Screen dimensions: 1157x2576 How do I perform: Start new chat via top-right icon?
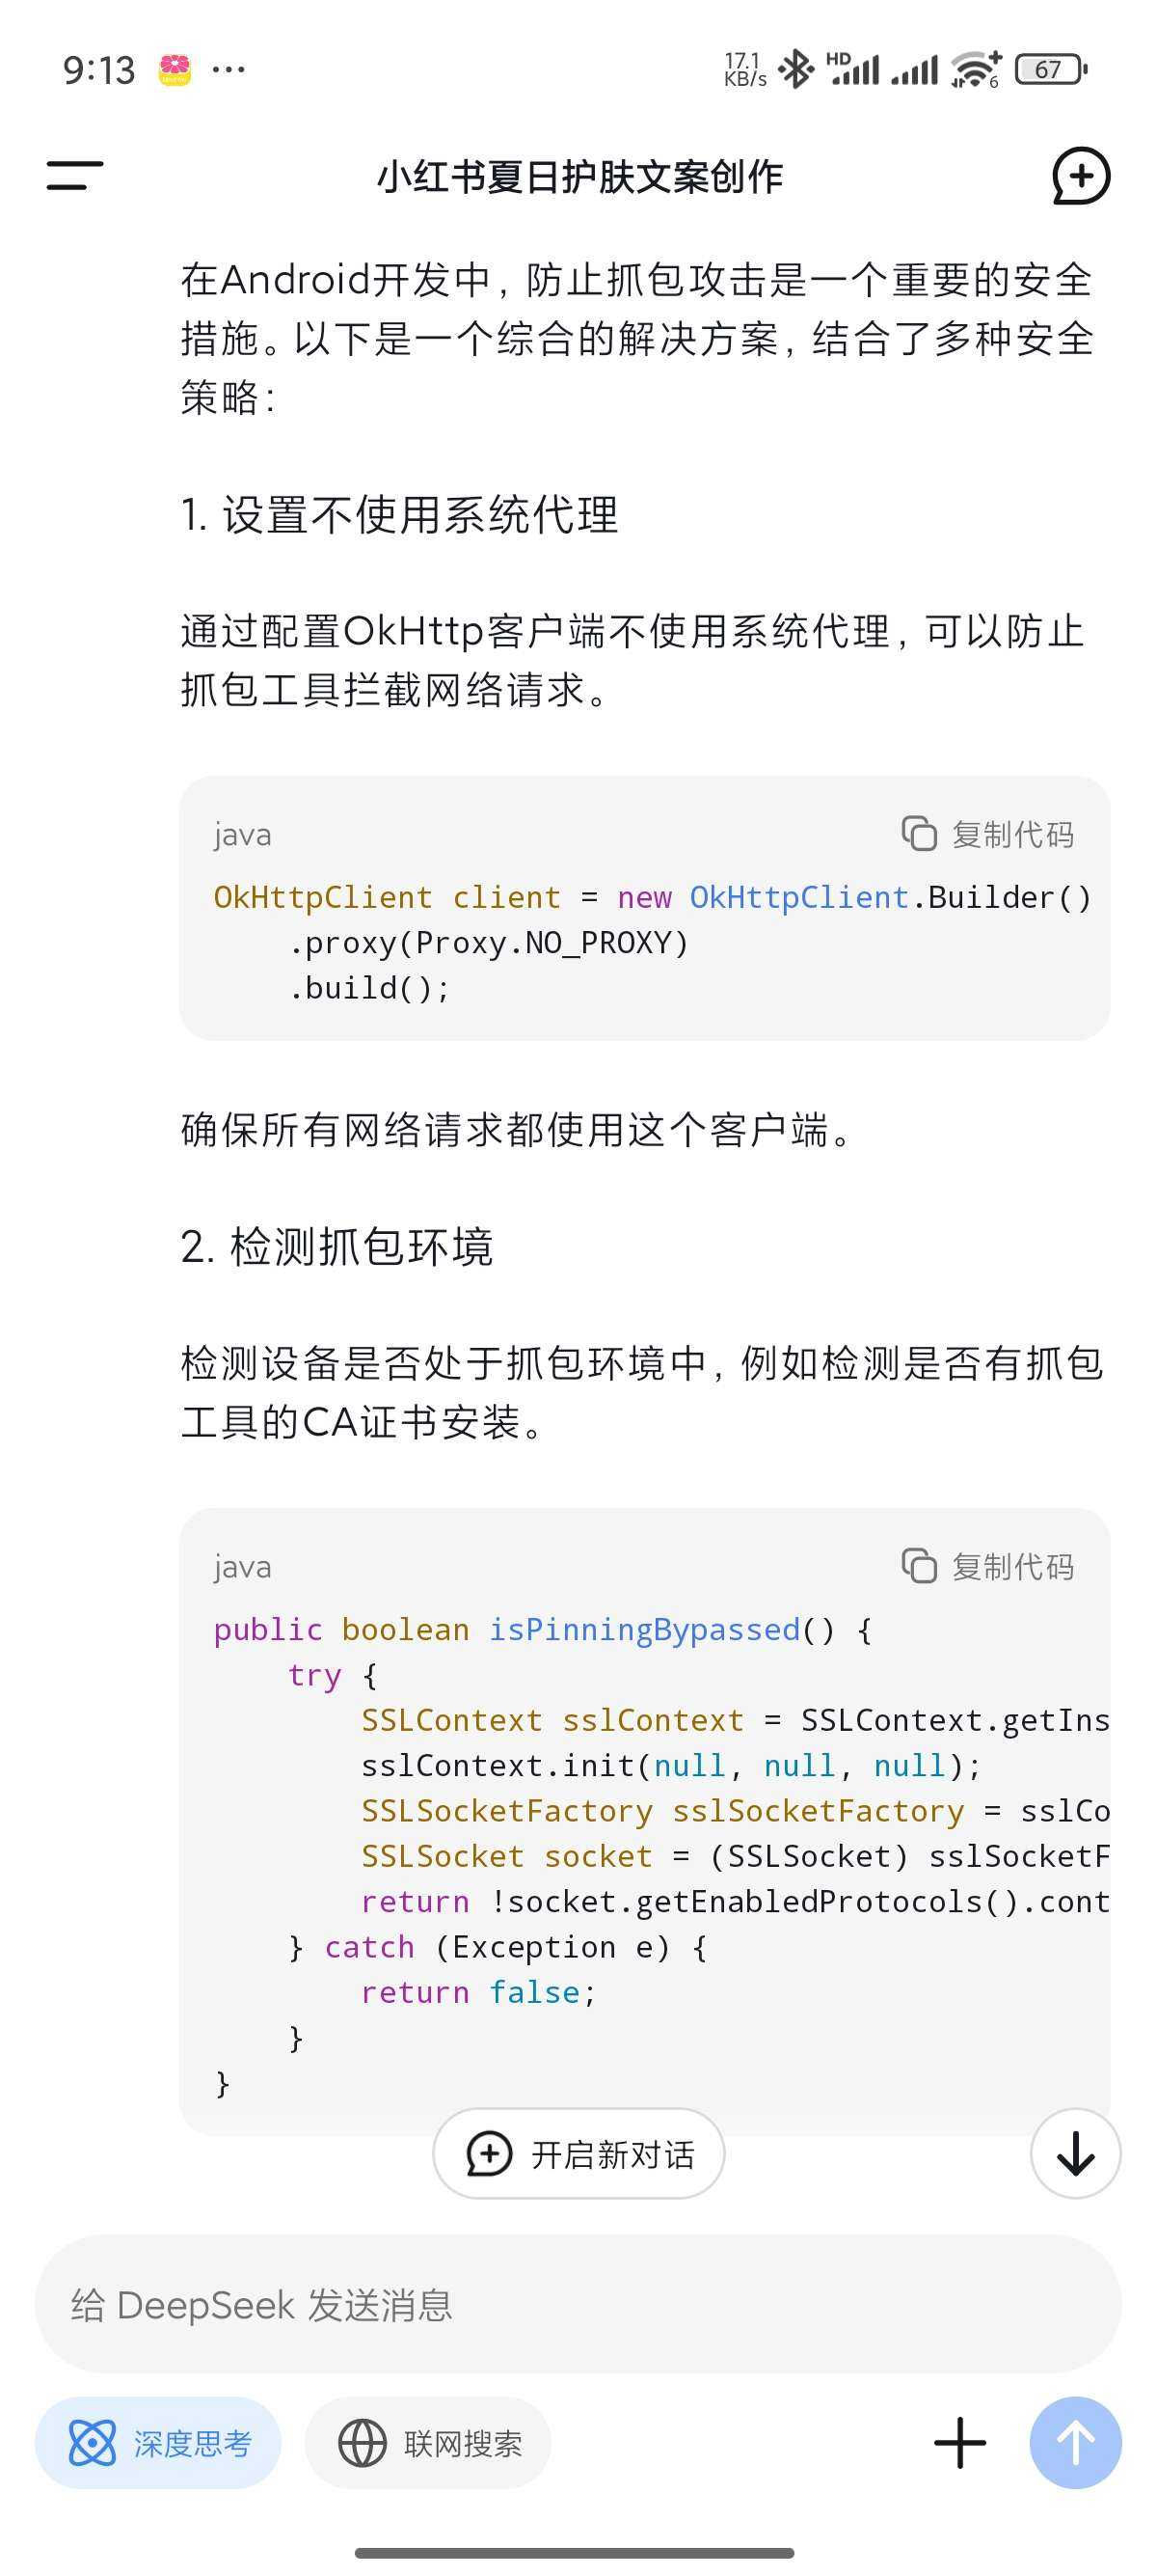(x=1081, y=176)
